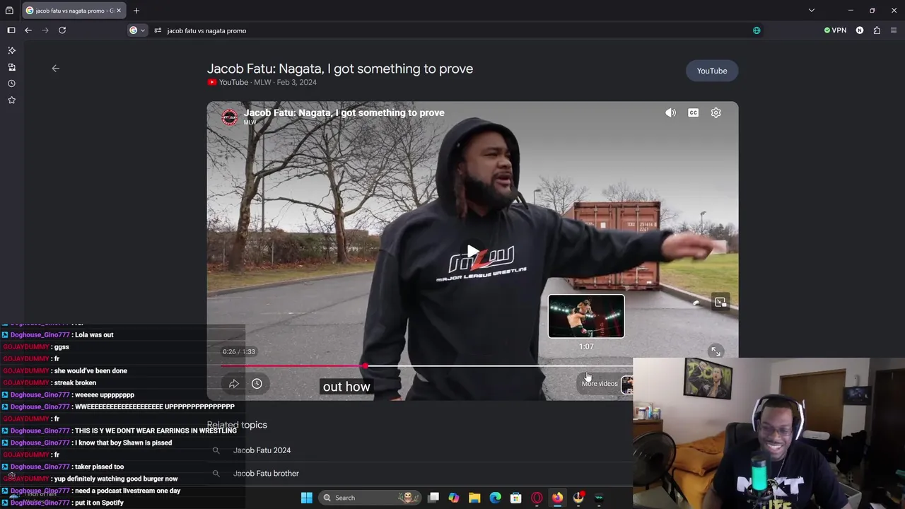
Task: Reload the current page
Action: point(62,30)
